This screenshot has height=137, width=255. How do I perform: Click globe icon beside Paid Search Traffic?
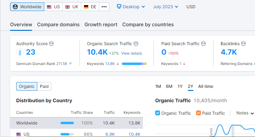click(x=203, y=44)
